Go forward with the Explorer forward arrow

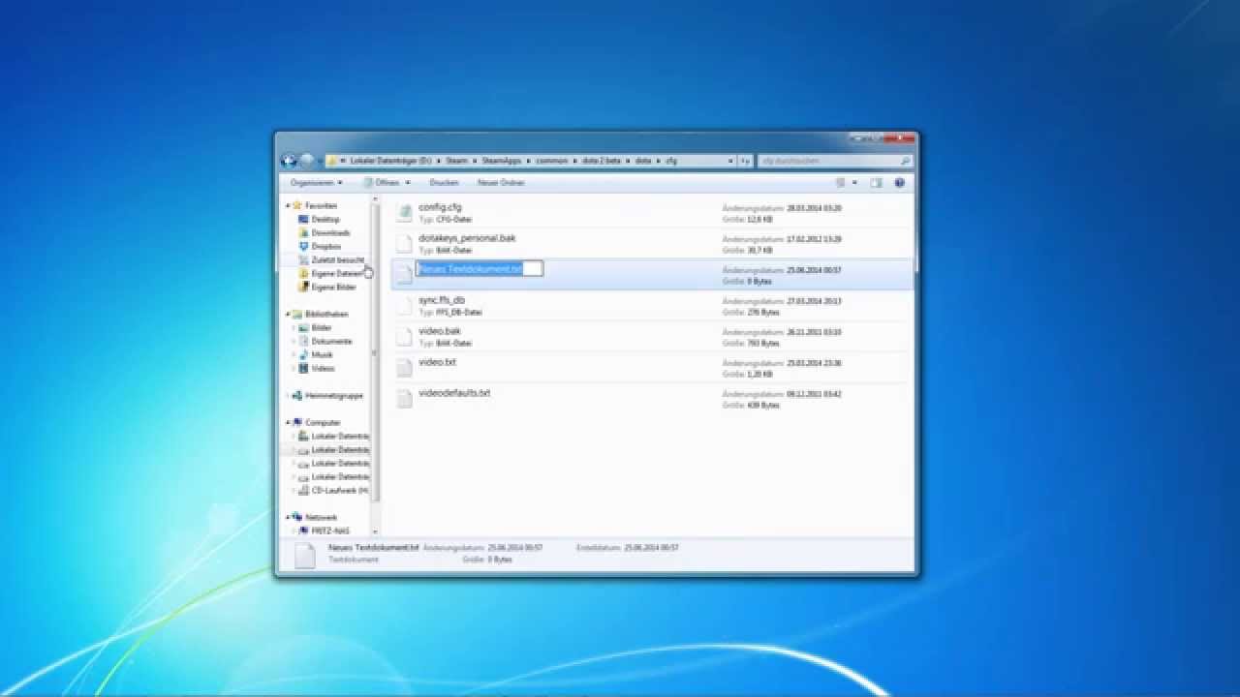tap(306, 161)
